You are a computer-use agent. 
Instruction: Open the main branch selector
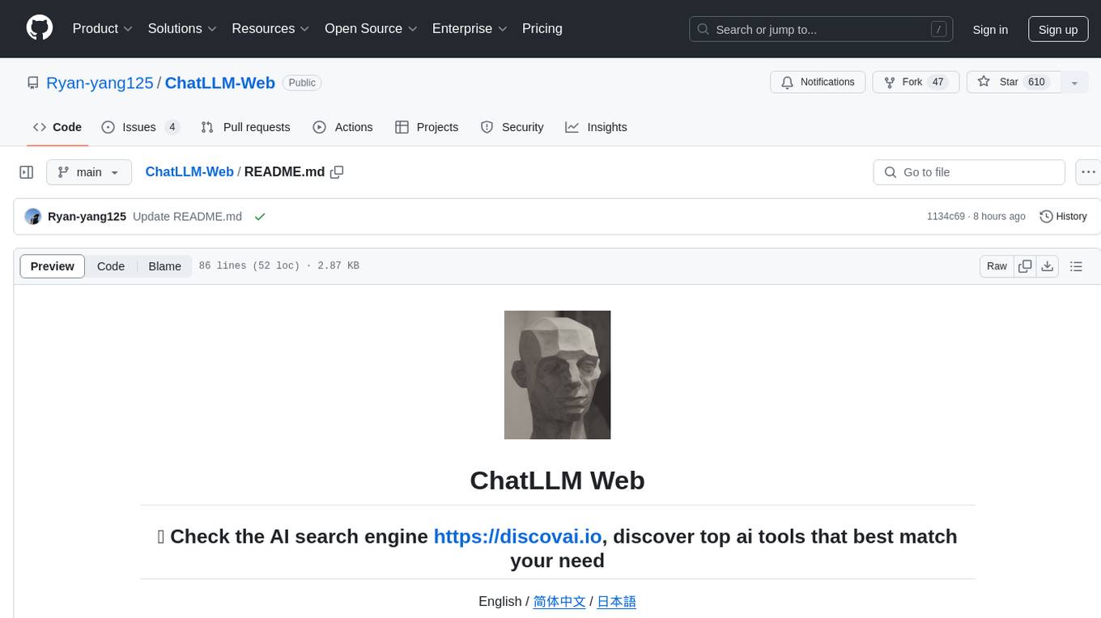coord(88,172)
